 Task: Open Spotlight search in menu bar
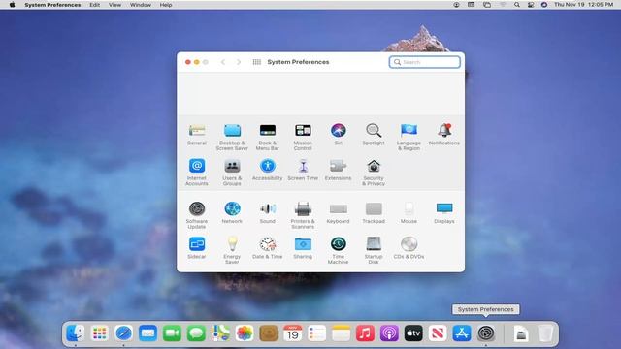point(517,5)
